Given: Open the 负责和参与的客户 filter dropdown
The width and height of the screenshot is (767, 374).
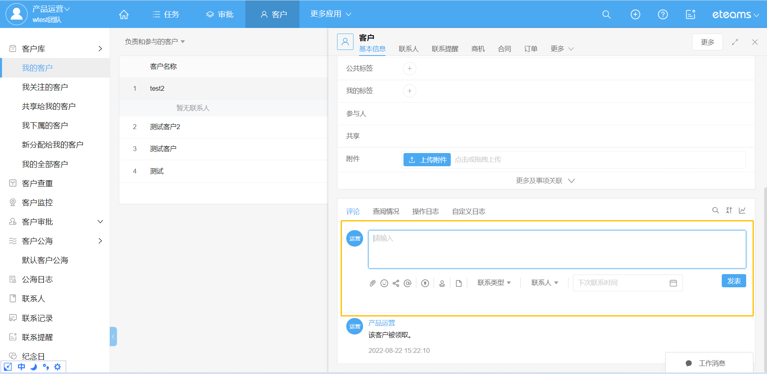Looking at the screenshot, I should [x=155, y=42].
